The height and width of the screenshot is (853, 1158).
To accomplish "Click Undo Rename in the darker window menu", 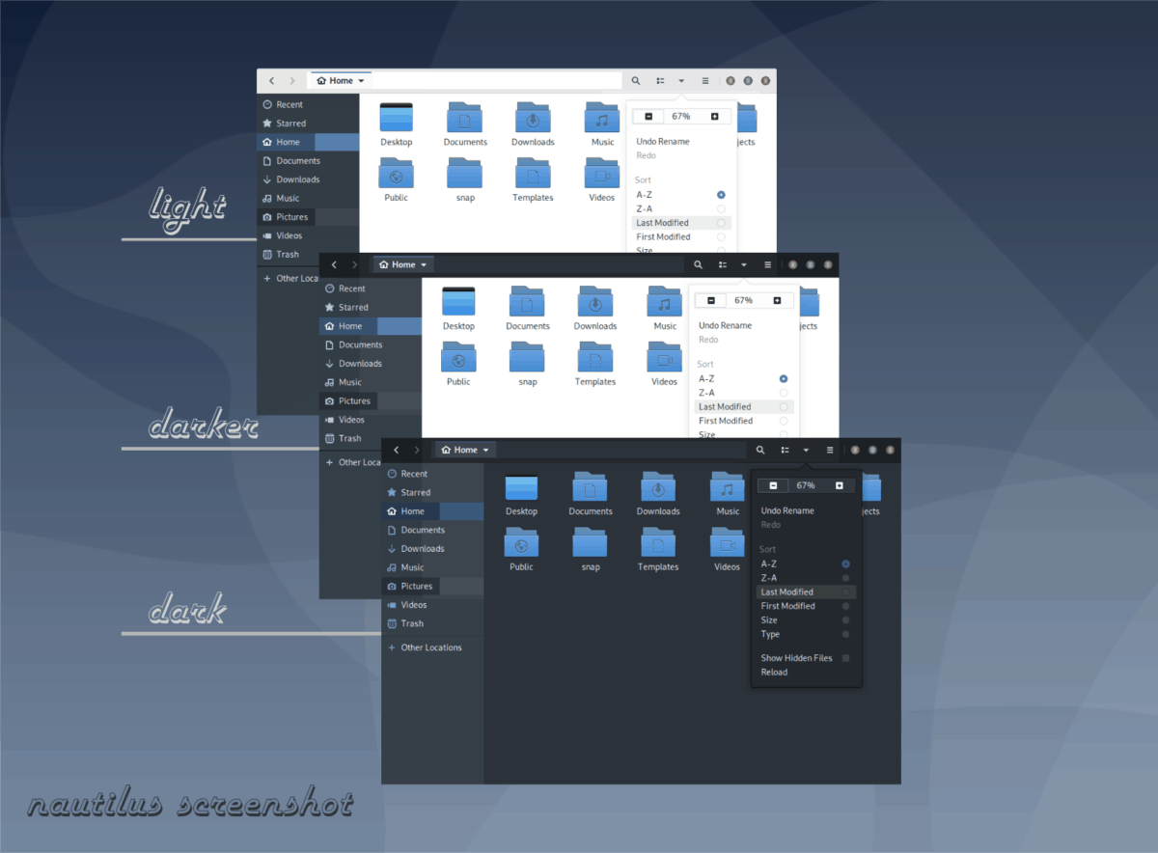I will [x=724, y=325].
